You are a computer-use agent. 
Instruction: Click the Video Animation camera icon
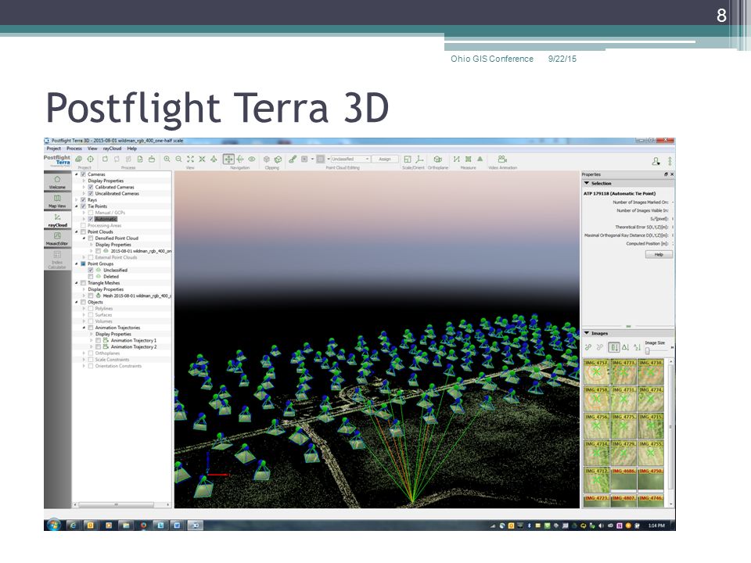tap(502, 159)
